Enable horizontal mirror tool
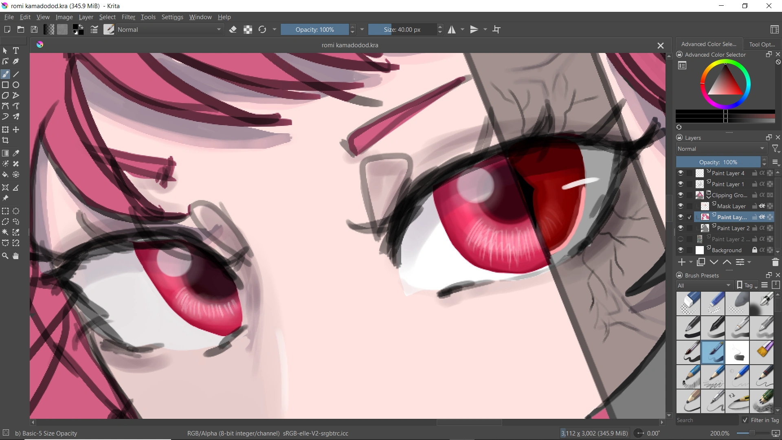The image size is (782, 440). [x=452, y=29]
